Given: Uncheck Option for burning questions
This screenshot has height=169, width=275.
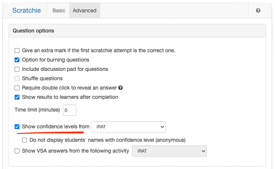Looking at the screenshot, I should click(17, 60).
